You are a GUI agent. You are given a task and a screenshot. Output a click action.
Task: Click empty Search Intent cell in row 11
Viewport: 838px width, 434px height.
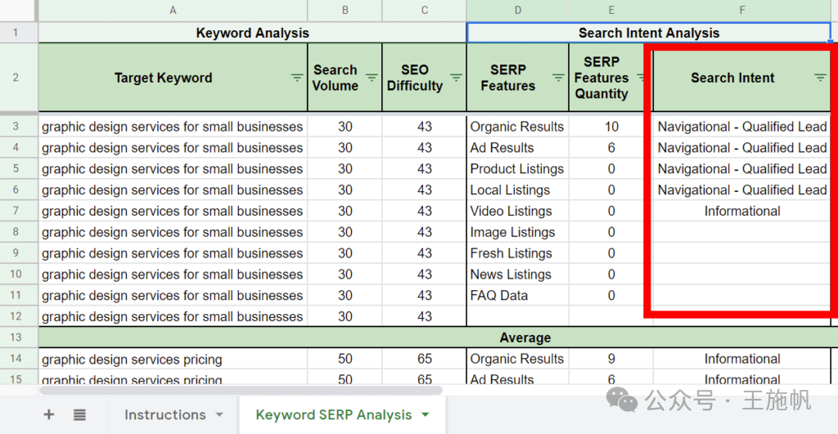pyautogui.click(x=741, y=295)
